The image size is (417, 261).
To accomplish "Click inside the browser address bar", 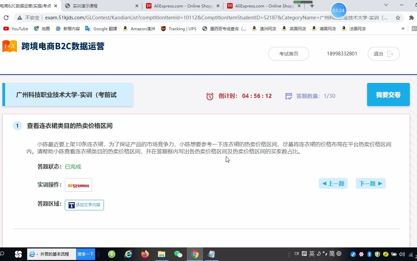I will click(204, 17).
